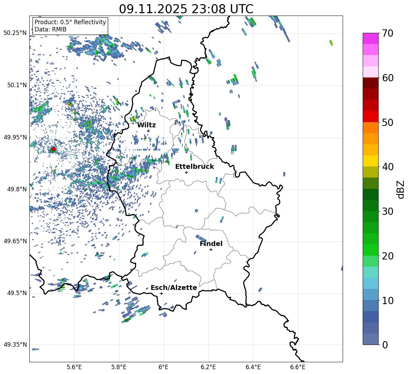Click the 6.2°E longitude tick label
This screenshot has height=374, width=409.
[208, 366]
